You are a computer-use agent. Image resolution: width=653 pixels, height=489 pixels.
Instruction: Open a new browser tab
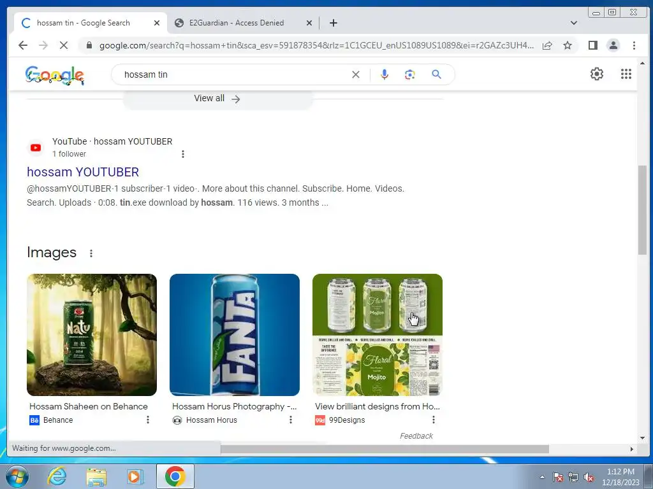[333, 23]
